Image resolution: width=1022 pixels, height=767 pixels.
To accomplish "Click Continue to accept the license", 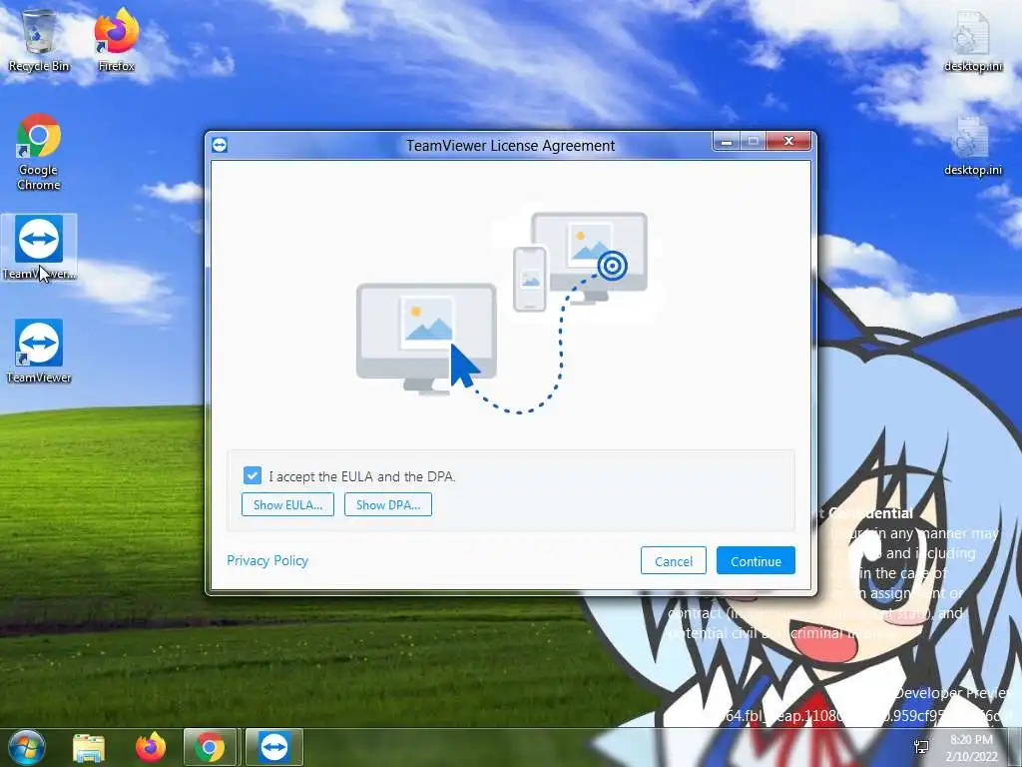I will [756, 561].
